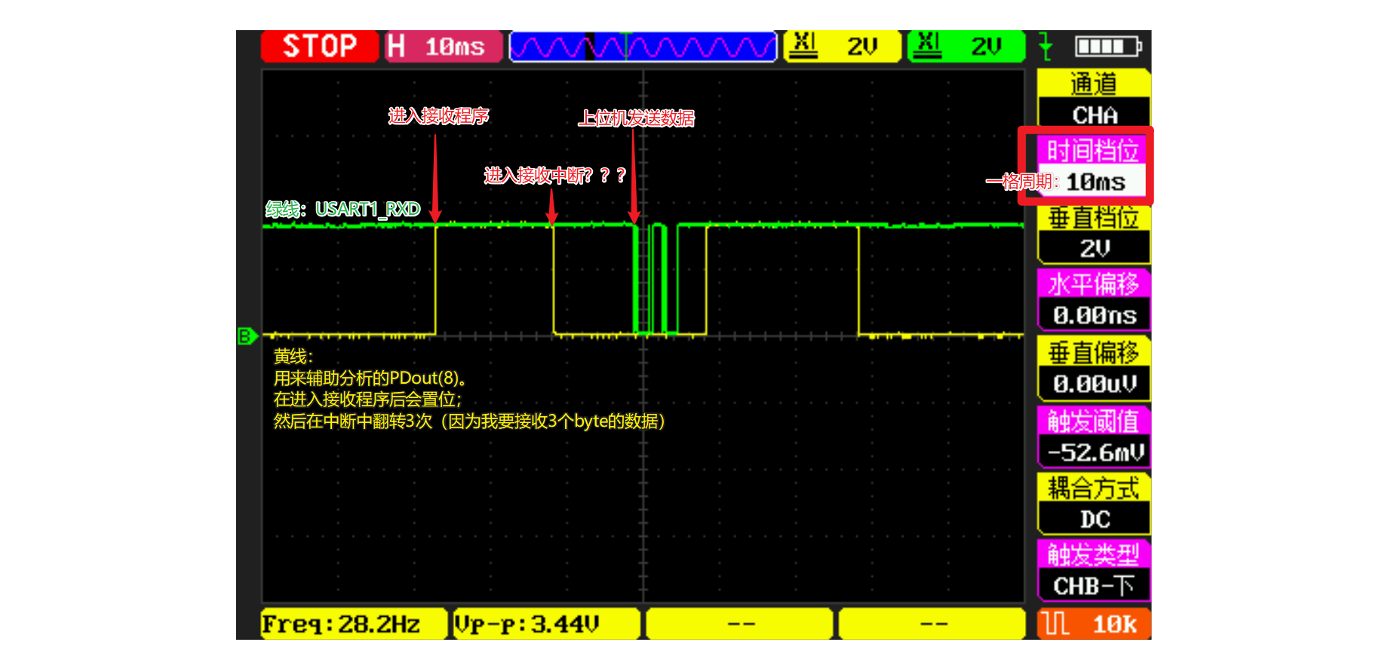Select the 垂直偏移 0.00uV vertical offset

1094,369
